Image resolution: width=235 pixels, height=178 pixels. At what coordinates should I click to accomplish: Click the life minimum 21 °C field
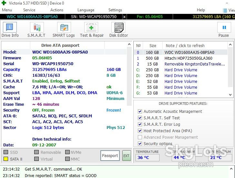click(x=220, y=157)
